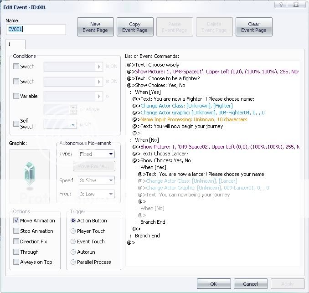Screen dimensions: 309x293
Task: Confirm with the OK button
Action: point(214,283)
